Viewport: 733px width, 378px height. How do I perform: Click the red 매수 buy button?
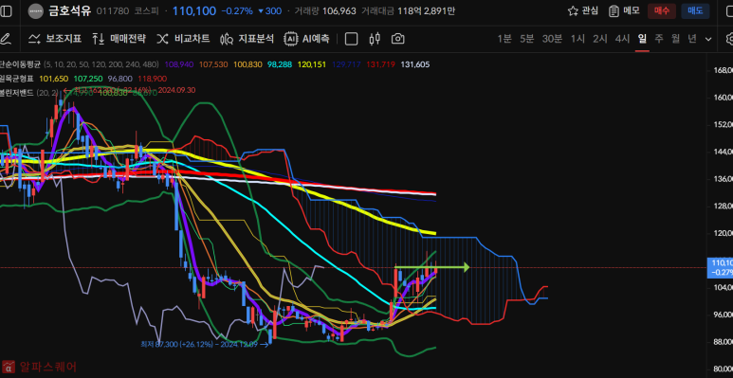point(662,11)
